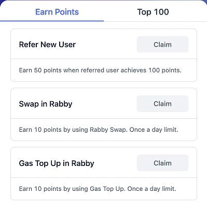
Task: Click the Gas Top Up once-a-day description
Action: pos(98,189)
